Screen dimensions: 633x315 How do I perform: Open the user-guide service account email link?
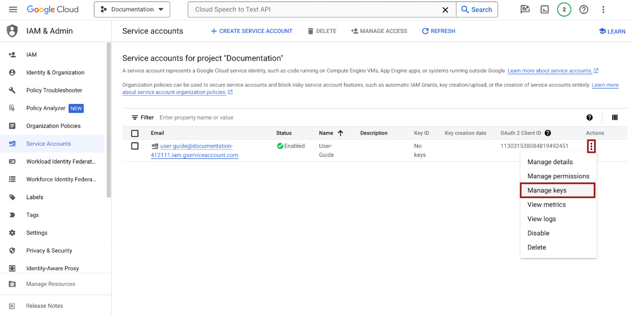click(196, 146)
